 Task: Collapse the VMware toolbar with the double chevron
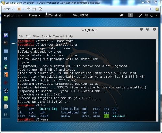[x=150, y=9]
